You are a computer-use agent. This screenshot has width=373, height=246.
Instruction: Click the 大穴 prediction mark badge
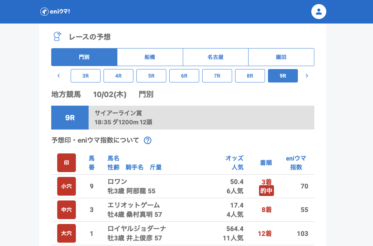[67, 233]
